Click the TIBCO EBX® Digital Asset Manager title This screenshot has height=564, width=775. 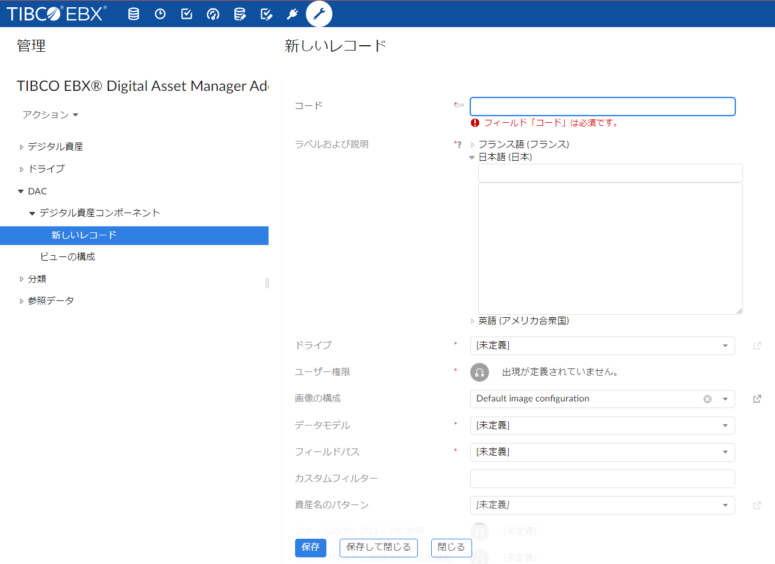coord(143,86)
